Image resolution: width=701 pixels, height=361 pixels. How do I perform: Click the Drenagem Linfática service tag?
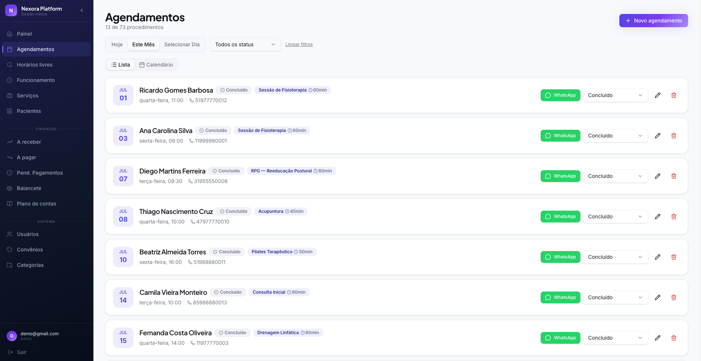[288, 333]
